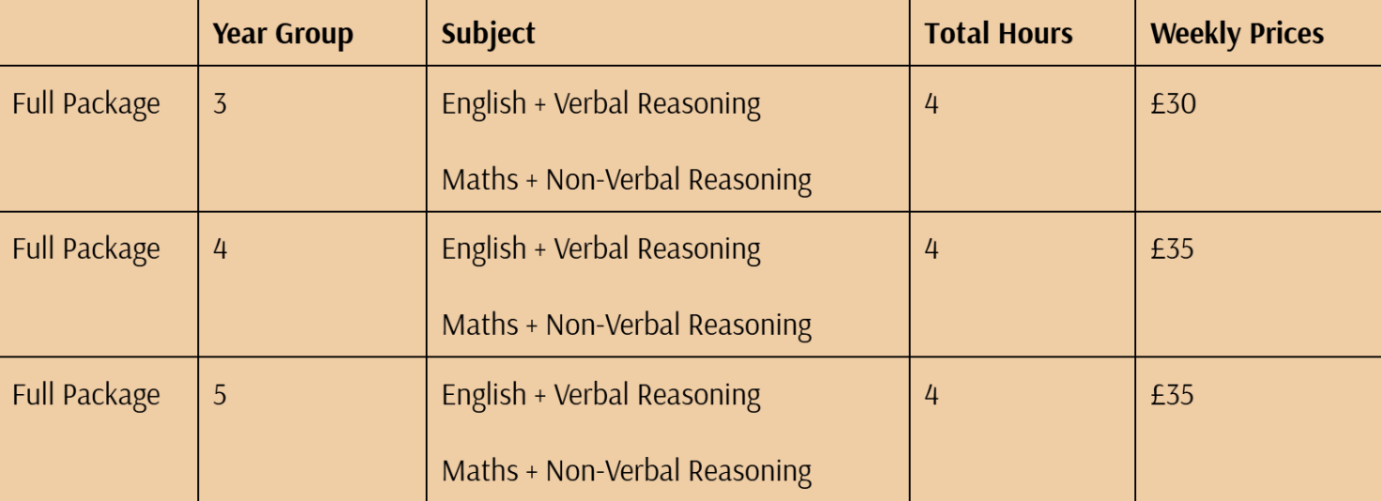Click the Year Group value 5

220,395
